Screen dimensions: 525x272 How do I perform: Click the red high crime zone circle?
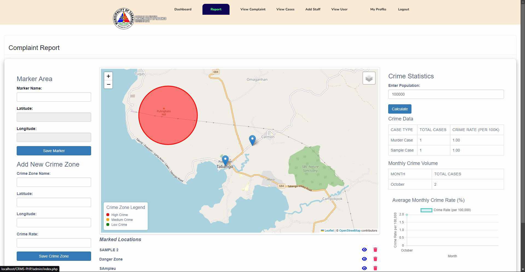[x=168, y=115]
